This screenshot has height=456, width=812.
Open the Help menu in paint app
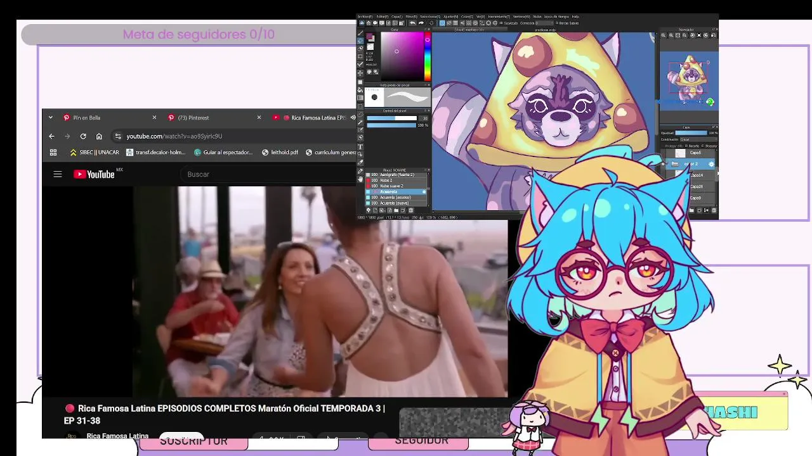[x=575, y=16]
